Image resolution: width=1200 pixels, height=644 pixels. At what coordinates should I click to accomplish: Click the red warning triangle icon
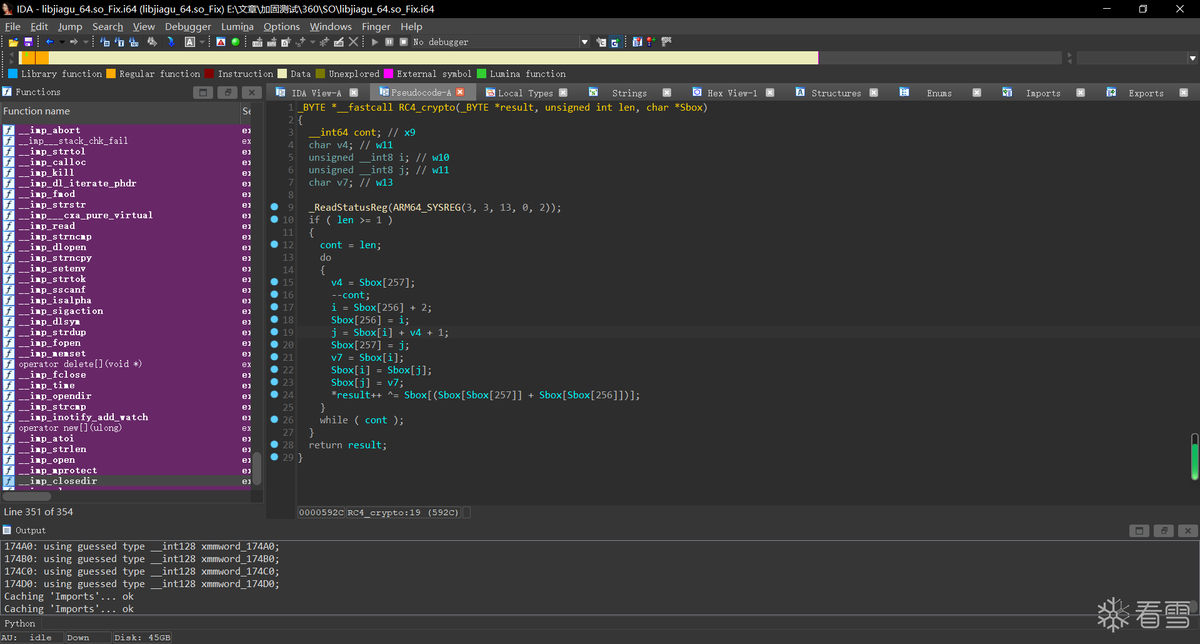(221, 42)
